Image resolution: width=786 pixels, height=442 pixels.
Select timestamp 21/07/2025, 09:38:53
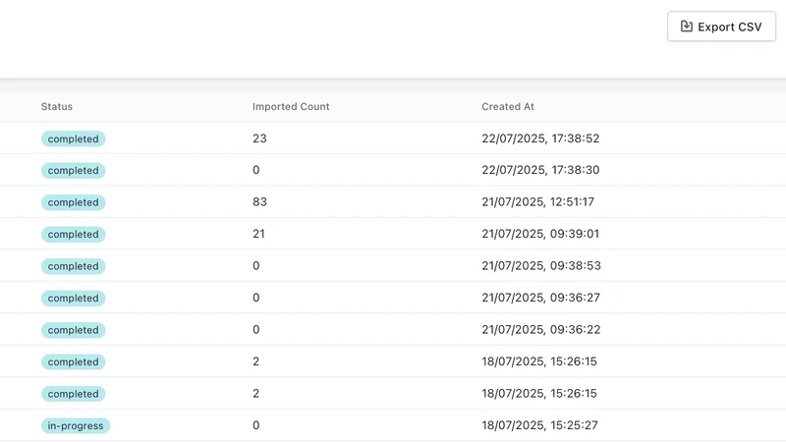(x=541, y=265)
